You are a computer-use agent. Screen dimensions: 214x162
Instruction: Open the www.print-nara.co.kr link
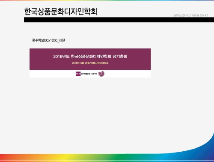tap(190, 15)
